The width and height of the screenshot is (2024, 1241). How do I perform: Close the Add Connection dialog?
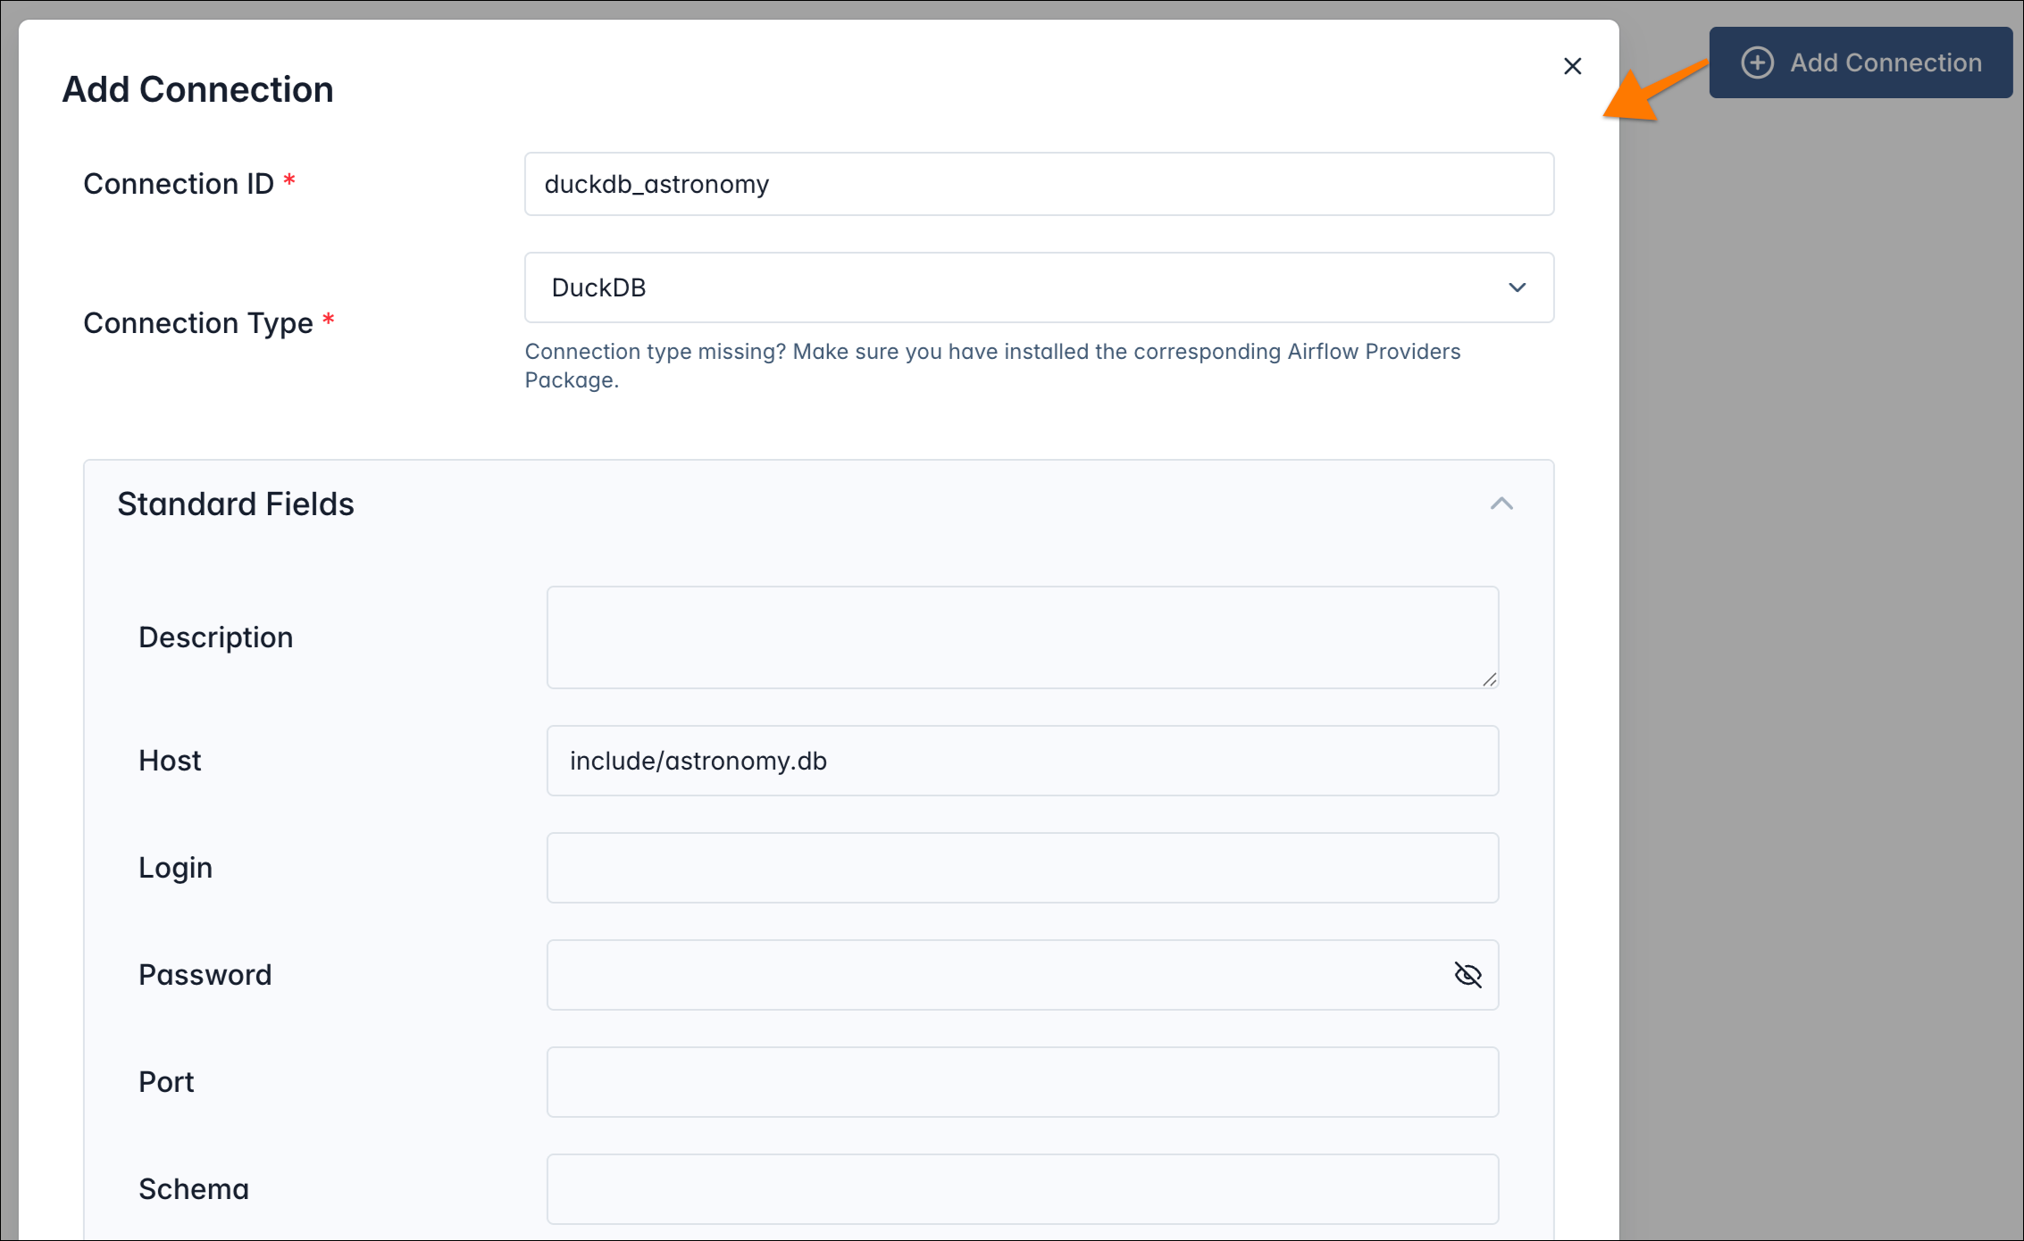tap(1573, 66)
